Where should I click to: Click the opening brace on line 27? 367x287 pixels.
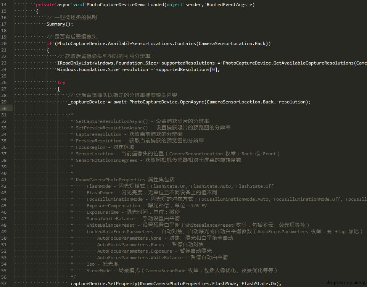pyautogui.click(x=58, y=89)
